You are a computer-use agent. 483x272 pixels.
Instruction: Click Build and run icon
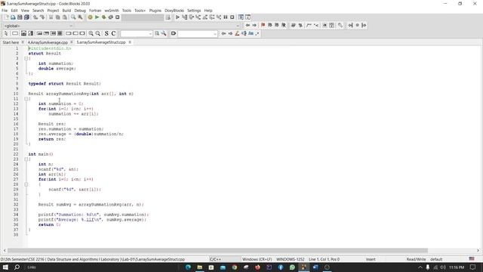pos(104,17)
